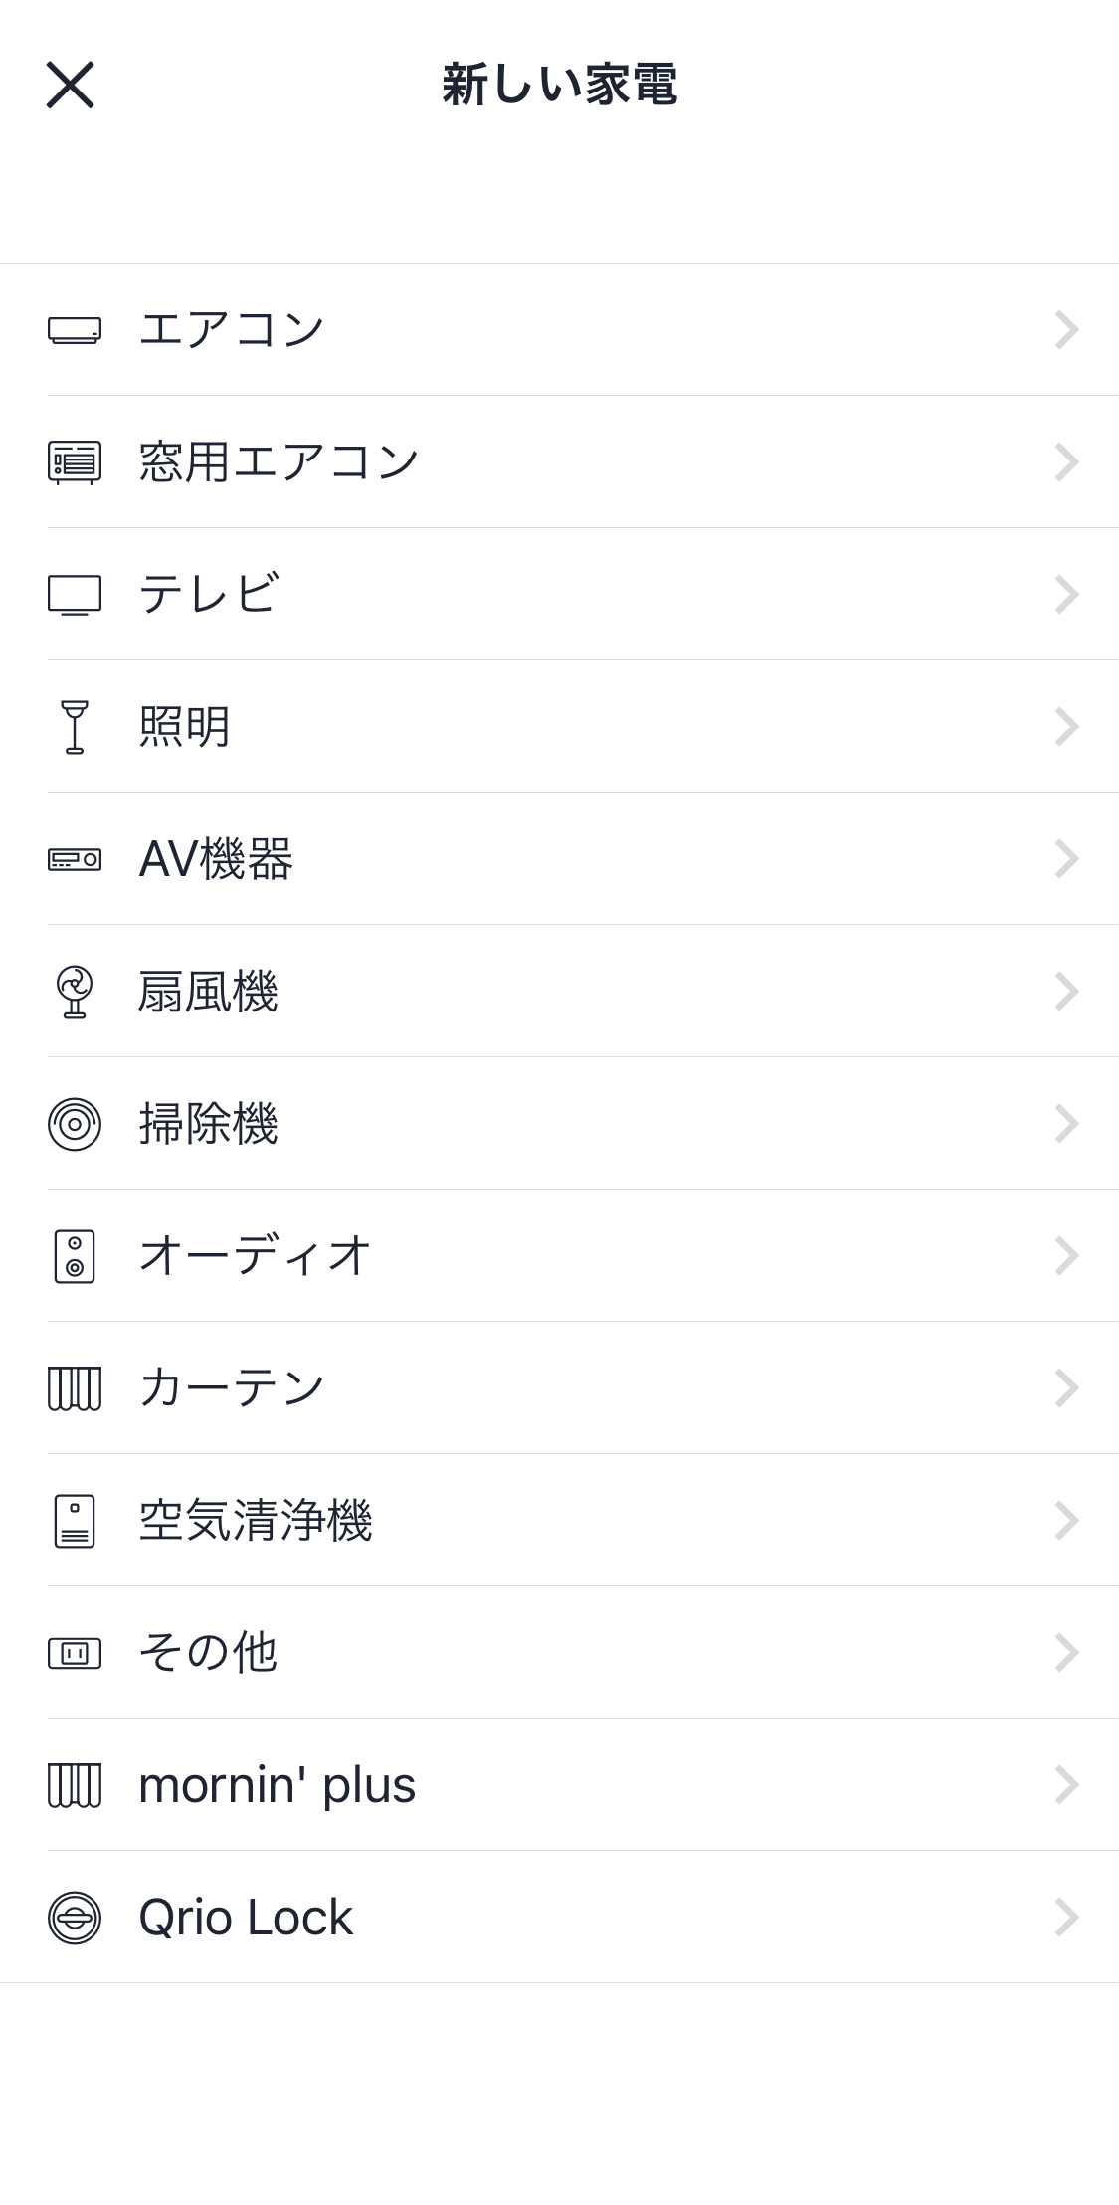The height and width of the screenshot is (2205, 1119).
Task: Tap the Qrio Lock round icon
Action: tap(75, 1918)
